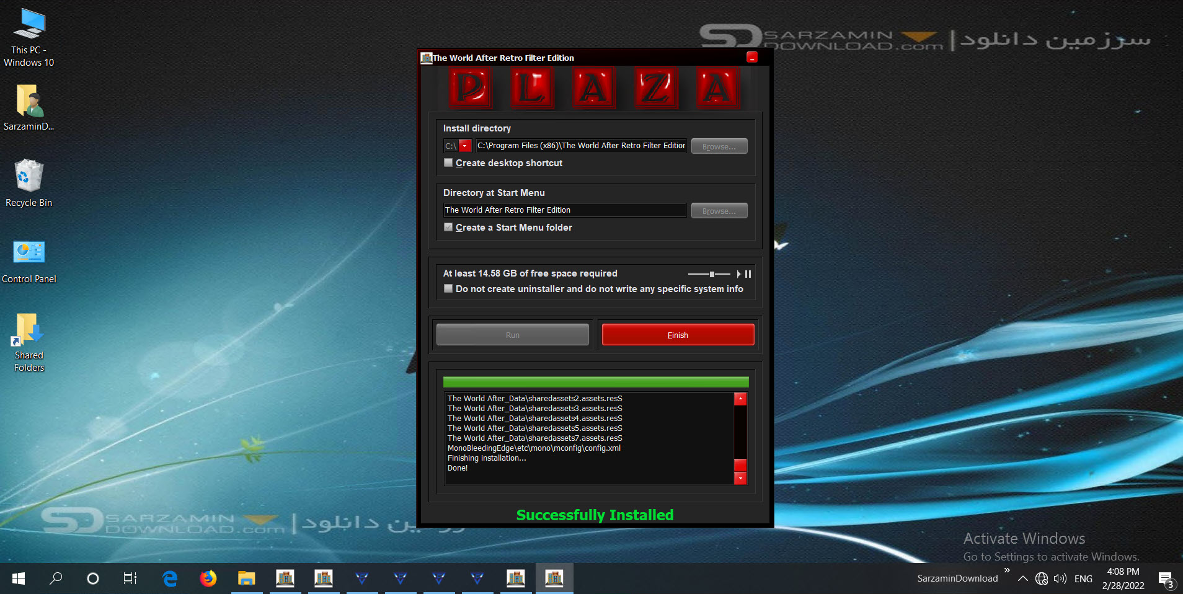Click the install directory path field
This screenshot has width=1183, height=594.
[581, 146]
